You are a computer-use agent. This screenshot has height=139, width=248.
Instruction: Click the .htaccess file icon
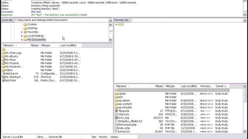116,114
